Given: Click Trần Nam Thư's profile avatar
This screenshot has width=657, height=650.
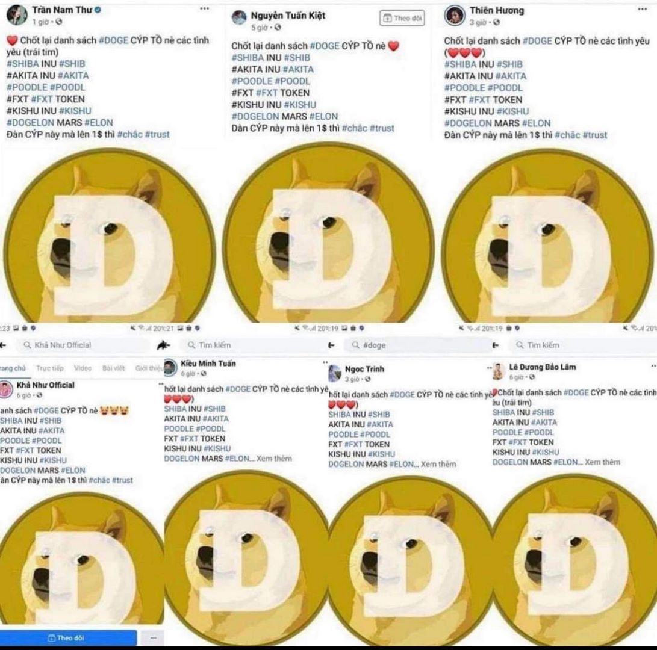Looking at the screenshot, I should point(17,14).
